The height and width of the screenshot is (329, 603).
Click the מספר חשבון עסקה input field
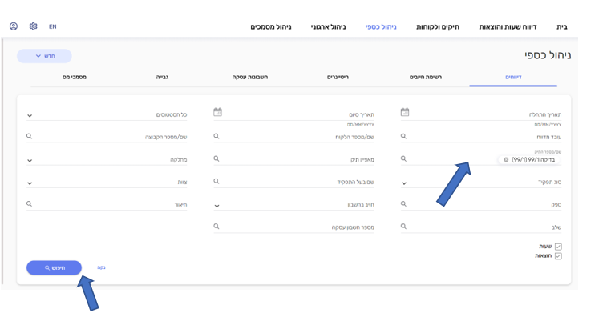click(x=305, y=227)
